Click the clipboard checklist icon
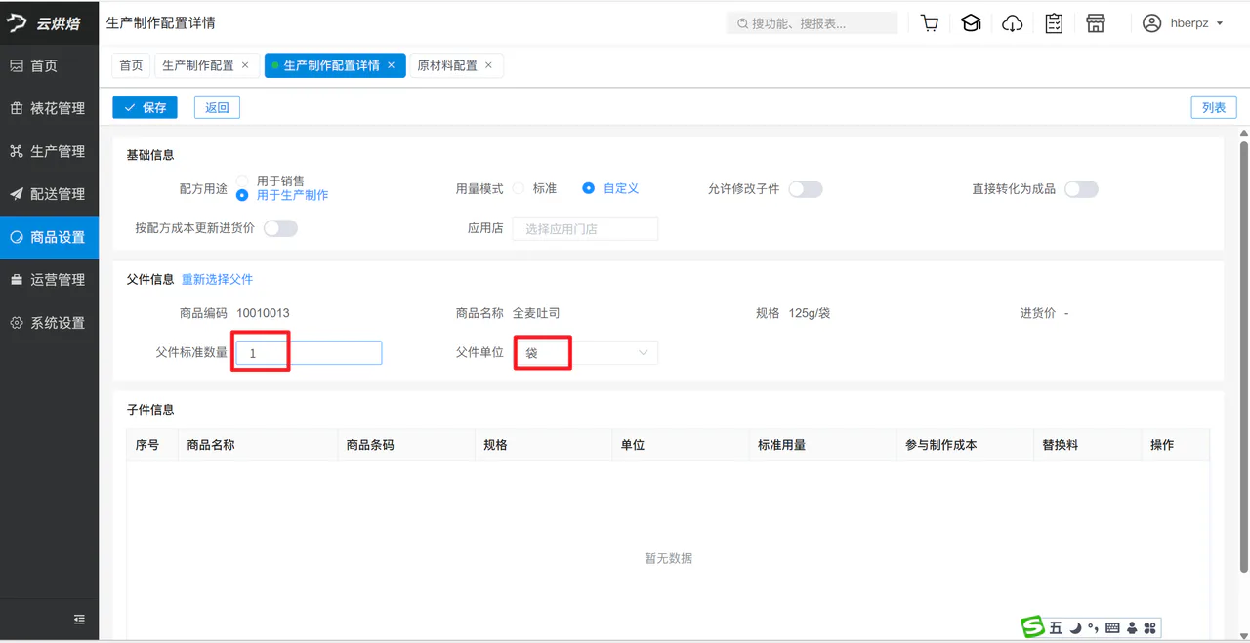The image size is (1250, 643). coord(1054,23)
